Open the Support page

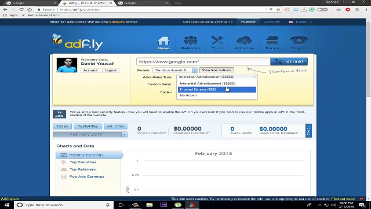299,43
